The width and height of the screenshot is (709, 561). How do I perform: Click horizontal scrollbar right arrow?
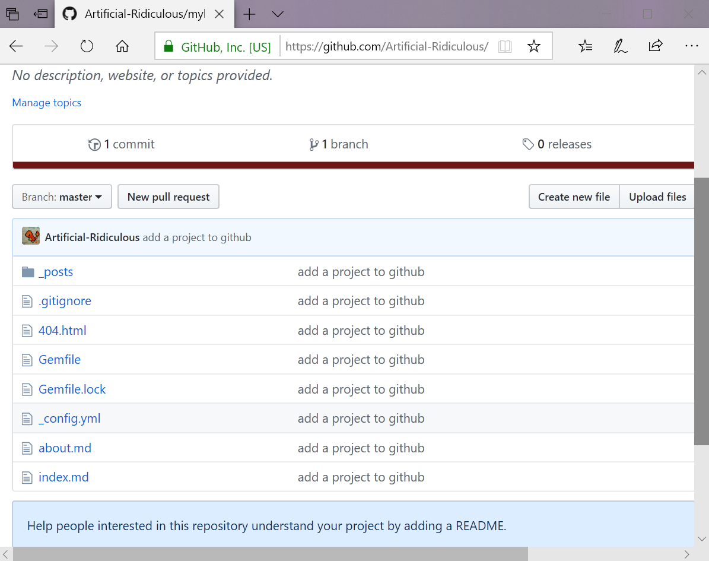687,554
